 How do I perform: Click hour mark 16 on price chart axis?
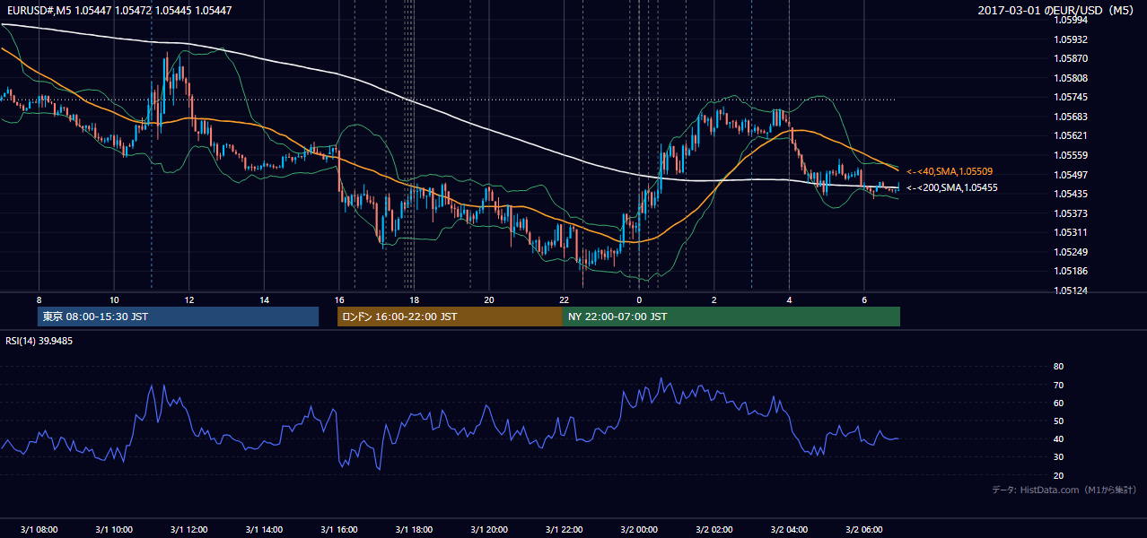[x=338, y=300]
